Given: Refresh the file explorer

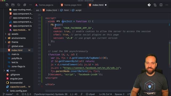Looking at the screenshot, I should [x=19, y=5].
